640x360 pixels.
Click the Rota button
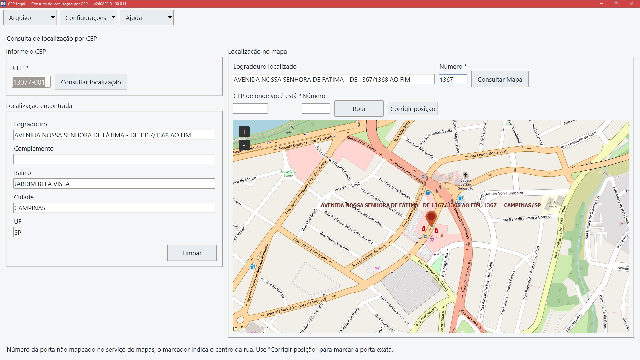click(359, 109)
